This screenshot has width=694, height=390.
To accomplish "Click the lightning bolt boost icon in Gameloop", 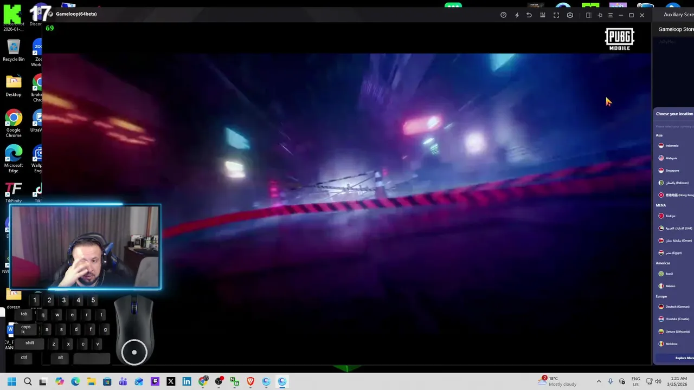I will point(517,15).
